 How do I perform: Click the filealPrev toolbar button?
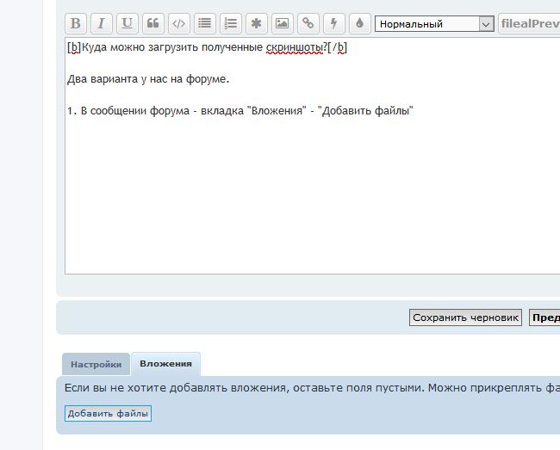tap(530, 24)
